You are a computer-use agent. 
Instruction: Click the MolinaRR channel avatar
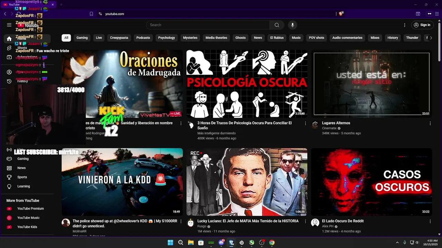[x=66, y=223]
